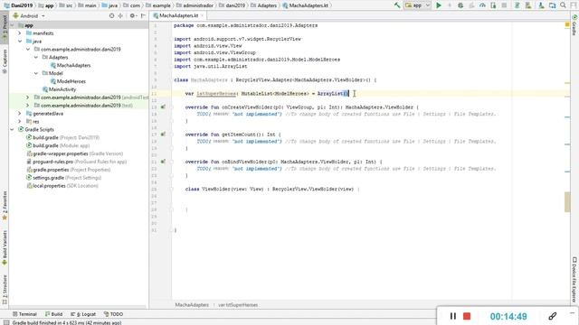Click the Collapse All icon in Project panel
579x325 pixels.
point(120,16)
